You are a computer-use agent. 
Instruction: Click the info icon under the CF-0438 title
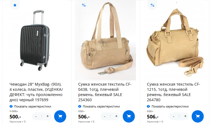[x=80, y=106]
